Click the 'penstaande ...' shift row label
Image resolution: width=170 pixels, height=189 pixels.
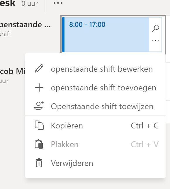(x=25, y=25)
